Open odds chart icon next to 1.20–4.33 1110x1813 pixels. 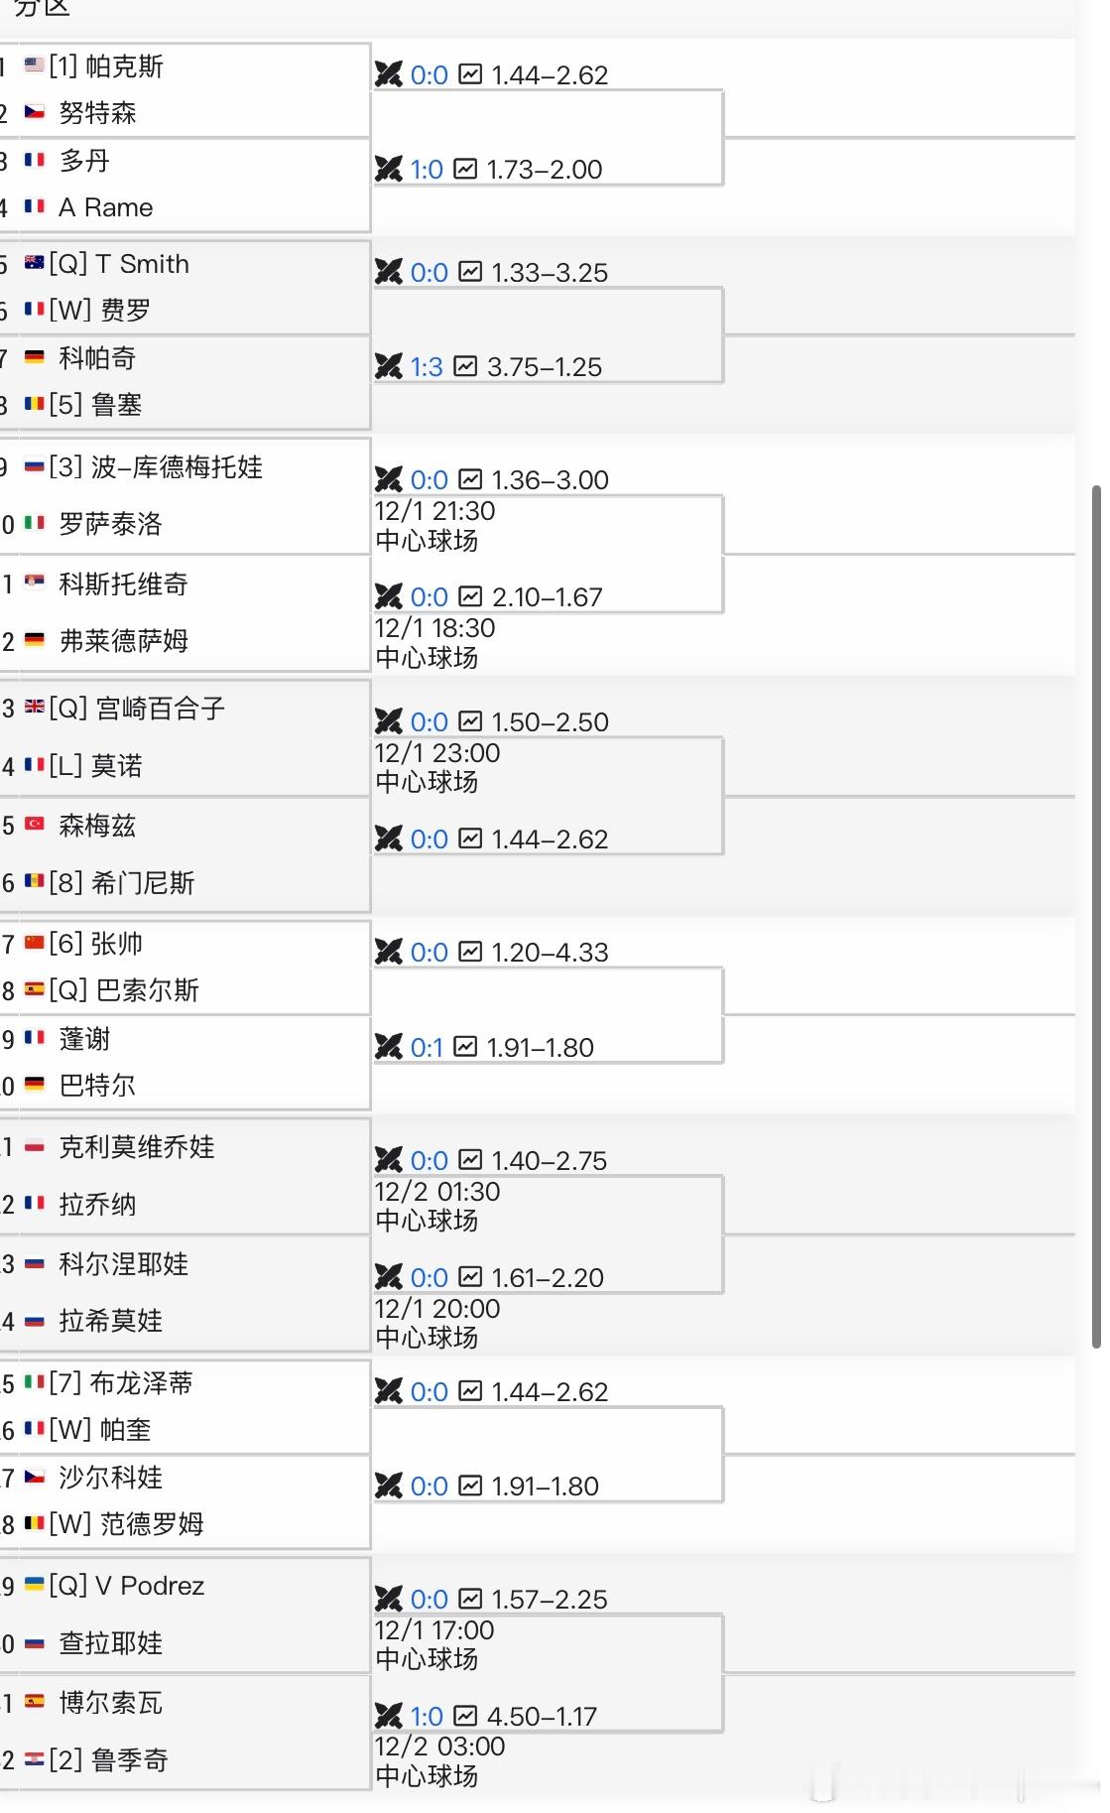[x=470, y=952]
